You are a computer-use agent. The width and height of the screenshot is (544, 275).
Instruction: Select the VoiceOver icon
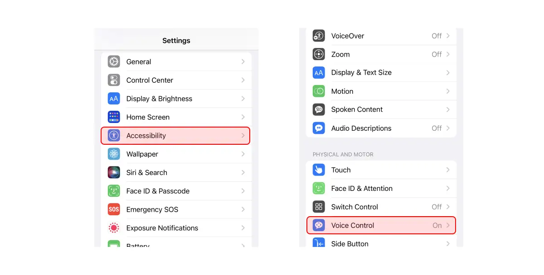pyautogui.click(x=319, y=36)
